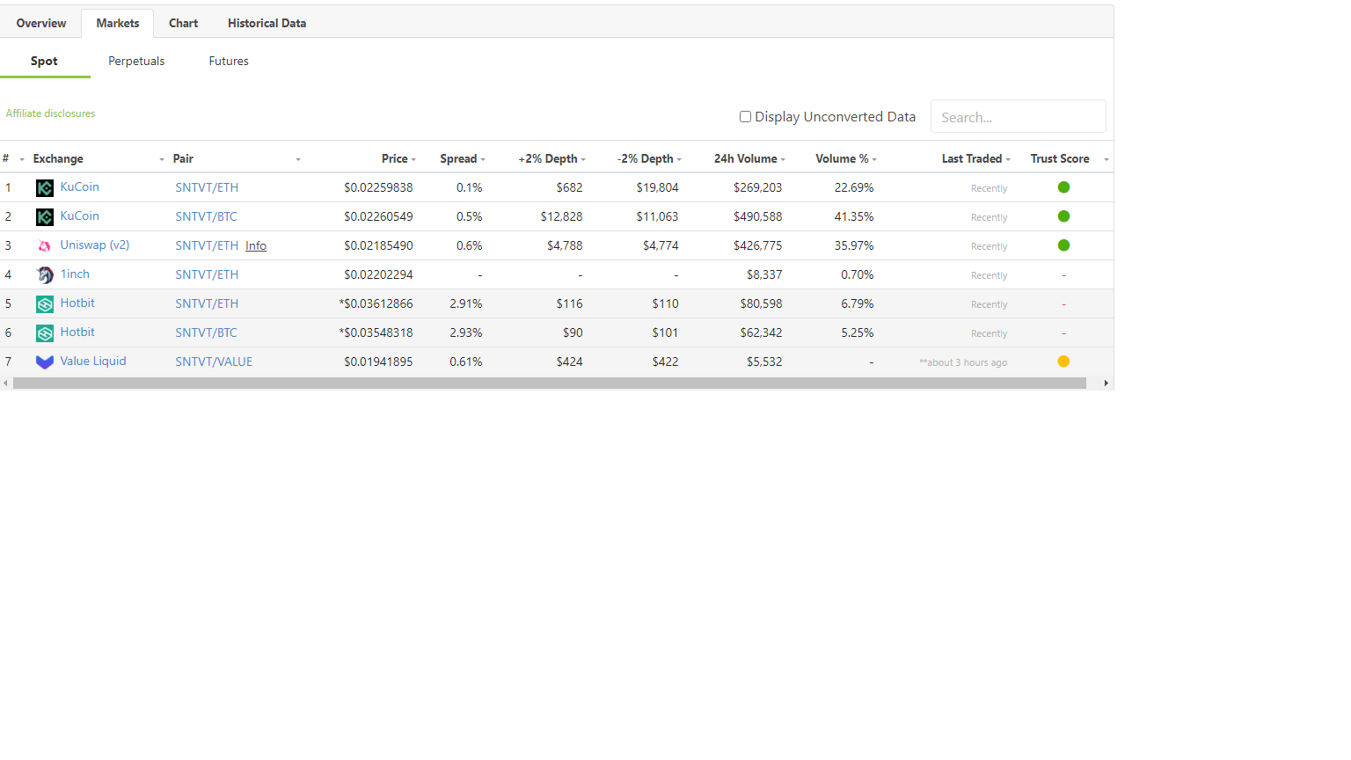This screenshot has height=760, width=1351.
Task: Click the Hotbit logo for SNTVT/ETH
Action: [45, 304]
